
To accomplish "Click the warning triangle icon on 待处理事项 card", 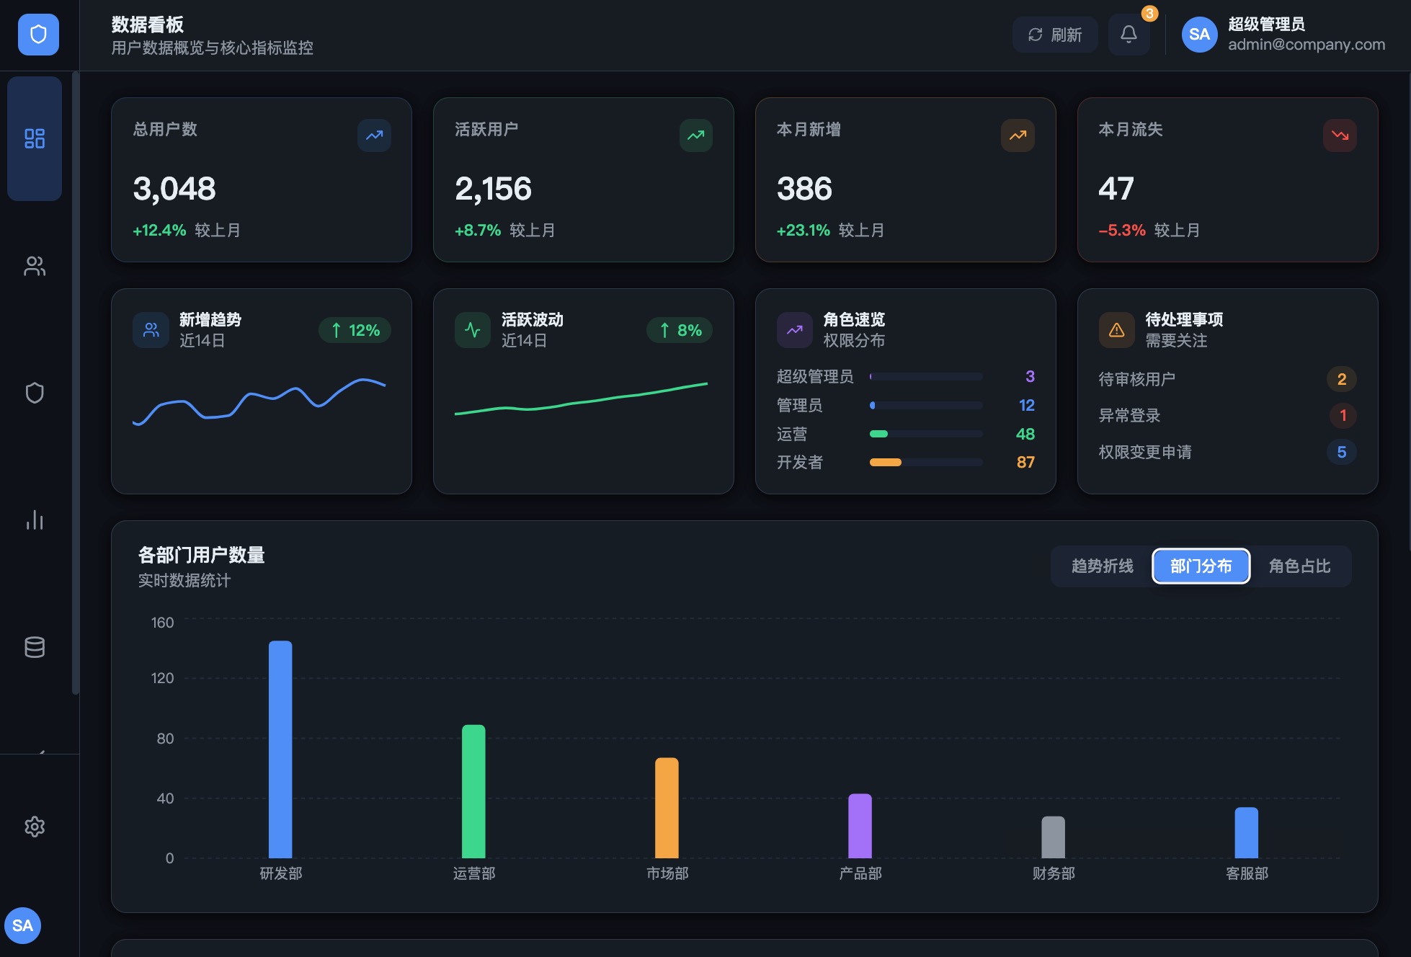I will point(1117,330).
